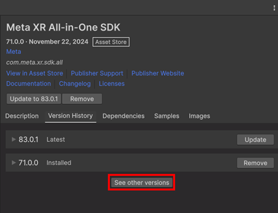Image resolution: width=278 pixels, height=213 pixels.
Task: Switch to the Dependencies tab
Action: (123, 116)
